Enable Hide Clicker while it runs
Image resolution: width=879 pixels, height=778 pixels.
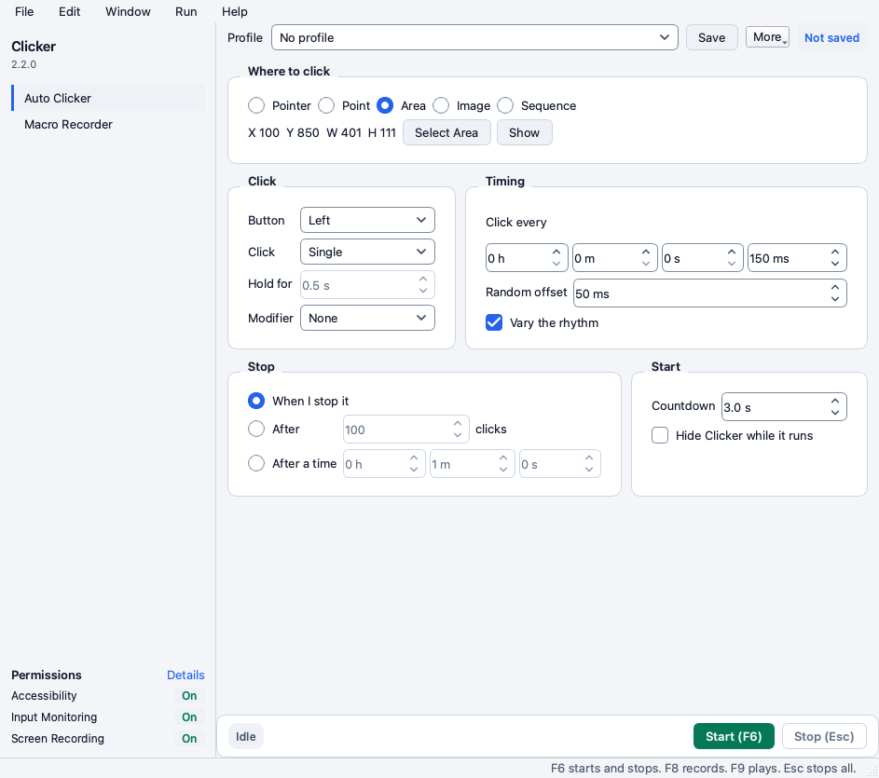tap(660, 435)
